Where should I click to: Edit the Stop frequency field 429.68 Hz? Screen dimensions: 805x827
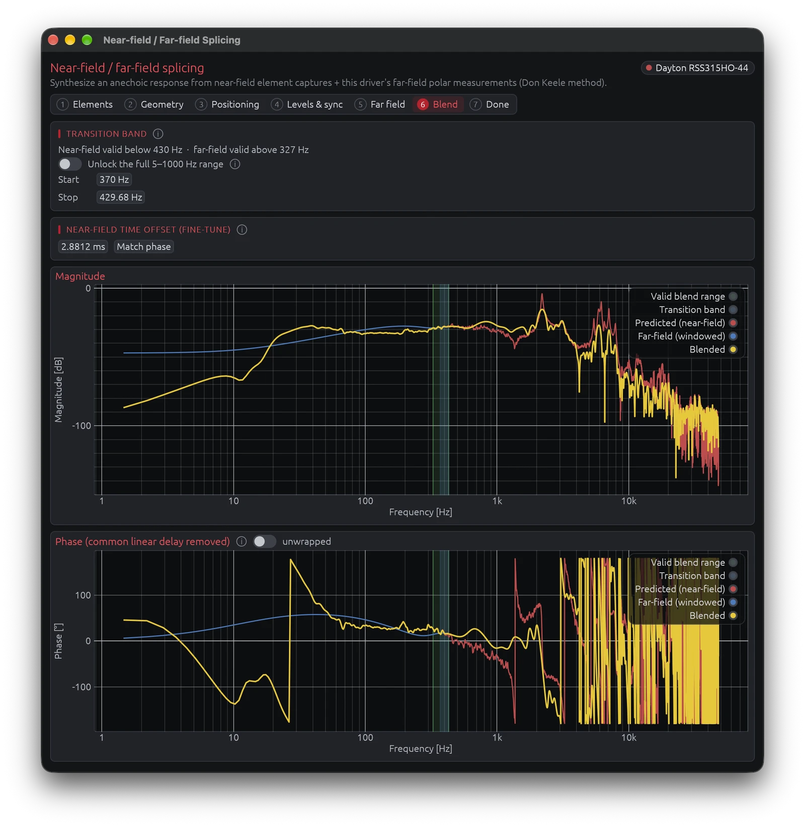(121, 197)
